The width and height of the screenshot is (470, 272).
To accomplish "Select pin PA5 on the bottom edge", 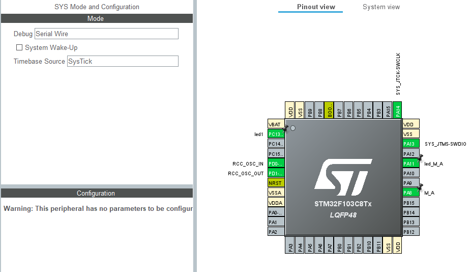I will pyautogui.click(x=310, y=245).
